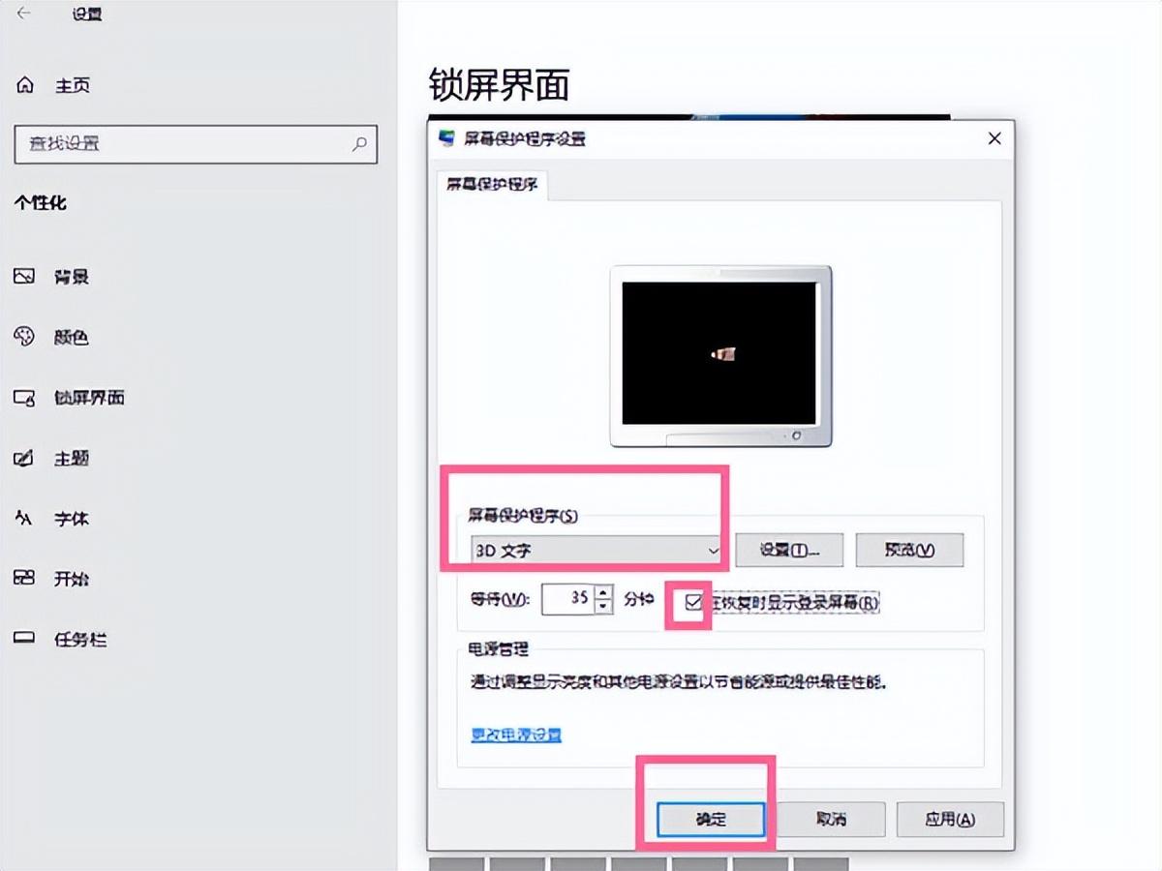Open 更改电源设置 power settings link
The width and height of the screenshot is (1162, 871).
(x=516, y=736)
